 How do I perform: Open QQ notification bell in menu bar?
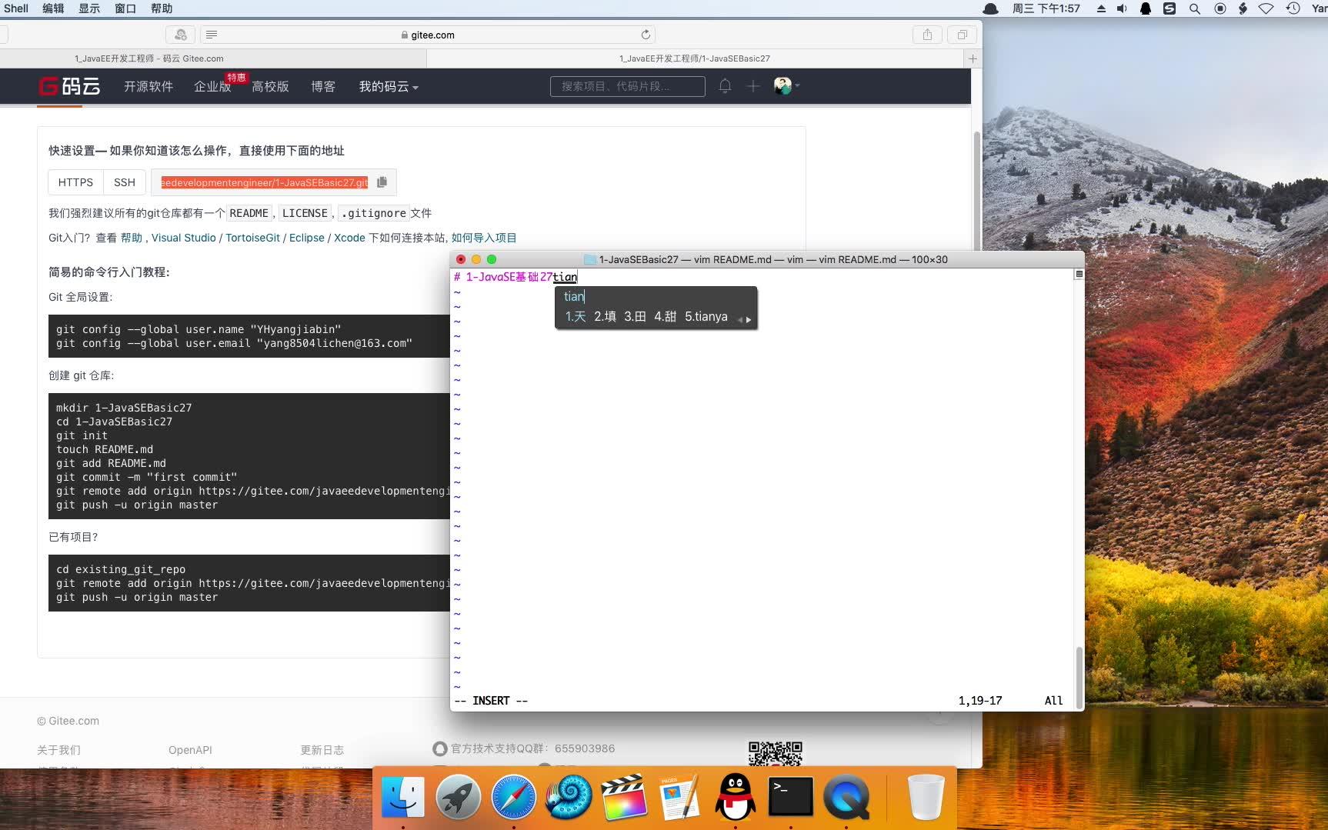point(1146,8)
